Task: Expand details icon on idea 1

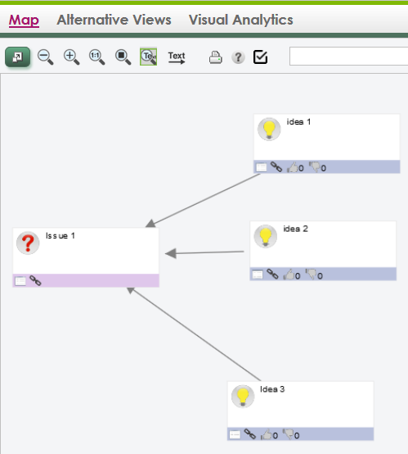Action: coord(262,167)
